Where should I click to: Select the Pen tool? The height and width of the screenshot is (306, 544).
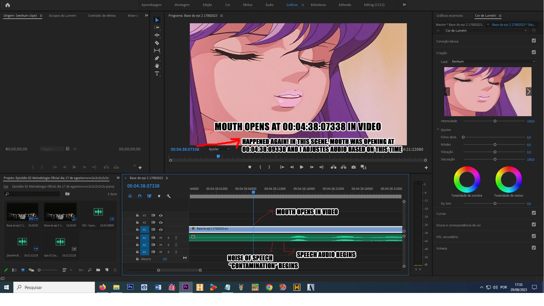pyautogui.click(x=157, y=58)
